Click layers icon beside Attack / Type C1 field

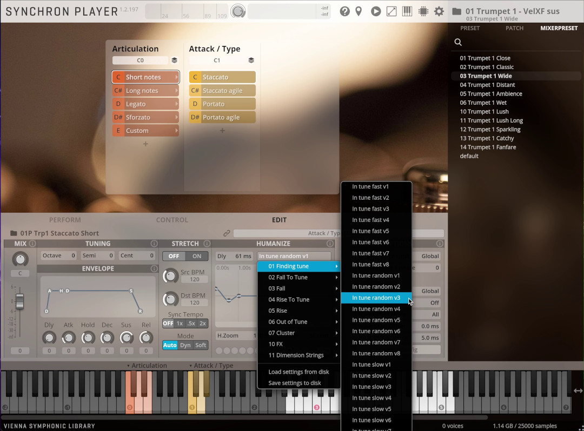[x=251, y=60]
